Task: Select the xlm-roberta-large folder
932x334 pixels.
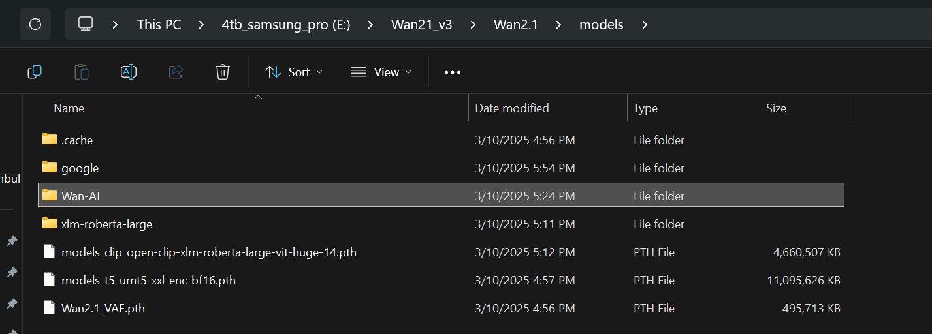Action: [106, 224]
